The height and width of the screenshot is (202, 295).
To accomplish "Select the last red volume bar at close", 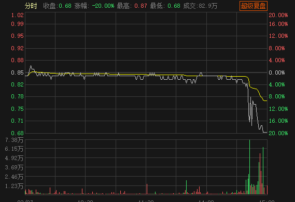I will tap(267, 190).
